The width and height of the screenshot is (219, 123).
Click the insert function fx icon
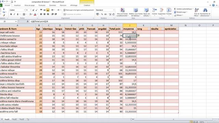(x=28, y=22)
